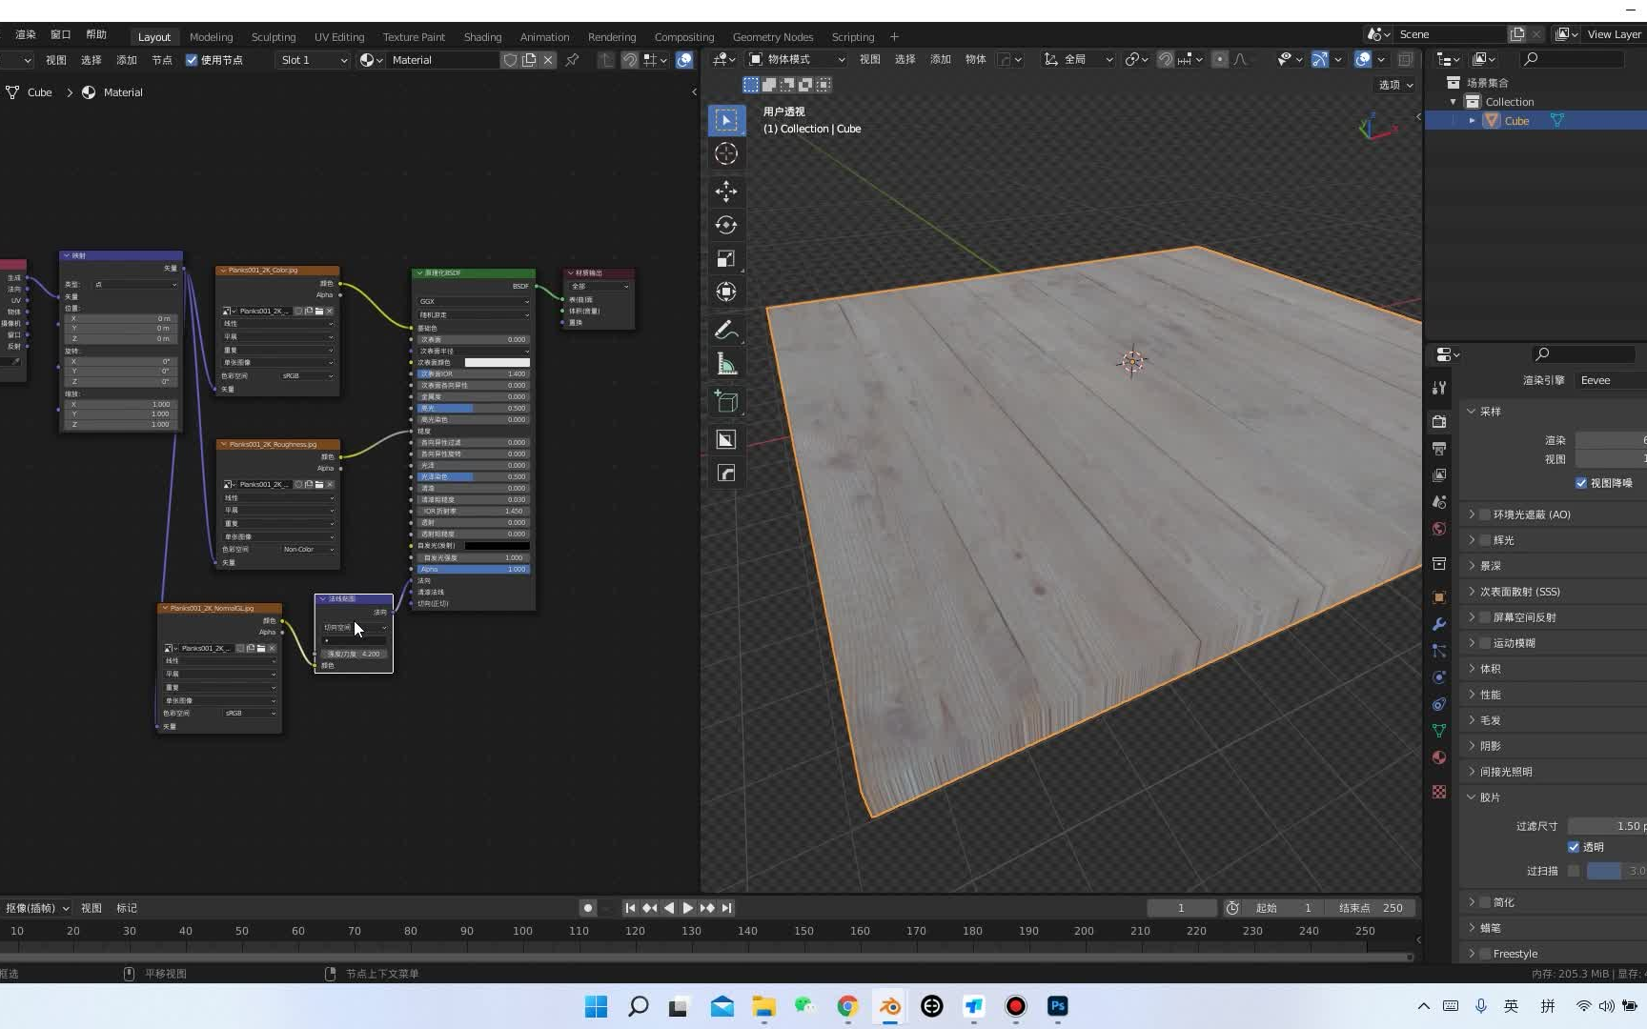The image size is (1647, 1029).
Task: Select the Annotate tool
Action: (x=726, y=330)
